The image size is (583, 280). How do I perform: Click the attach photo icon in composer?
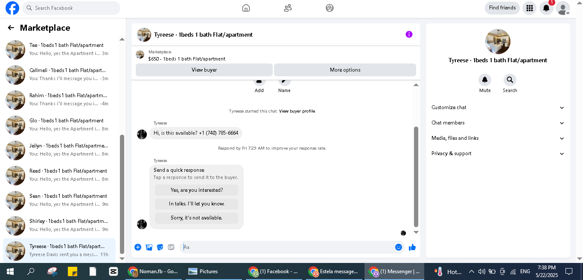click(149, 247)
